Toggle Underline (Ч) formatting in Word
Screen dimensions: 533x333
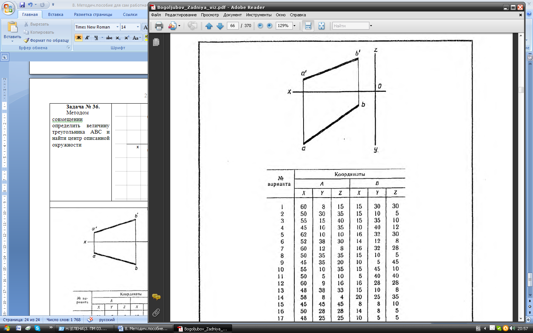(x=96, y=38)
